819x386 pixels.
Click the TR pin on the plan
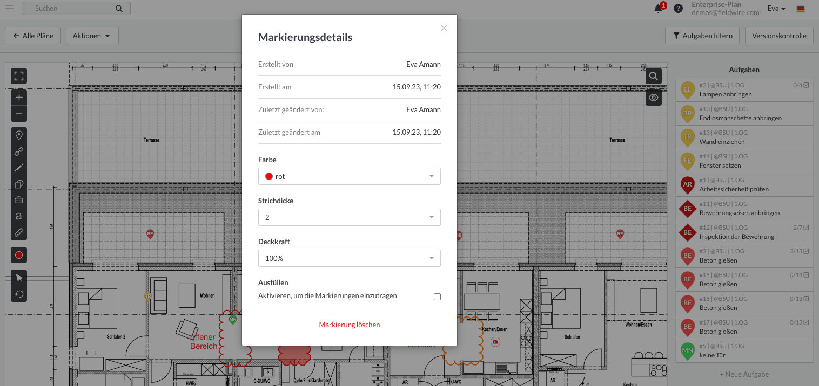[x=148, y=296]
